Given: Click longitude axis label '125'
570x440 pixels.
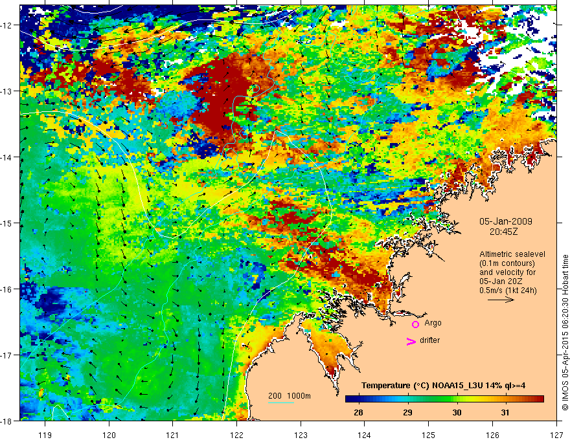Looking at the screenshot, I should tap(428, 435).
